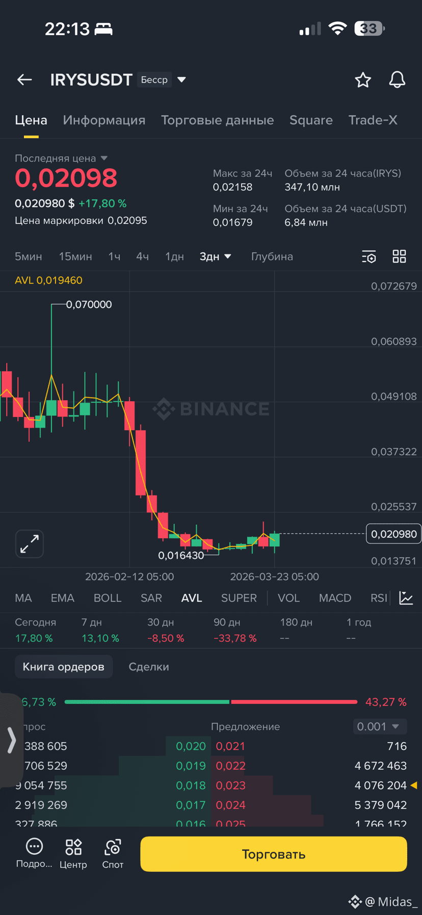This screenshot has height=915, width=422.
Task: Enable the BOLL indicator
Action: click(108, 598)
